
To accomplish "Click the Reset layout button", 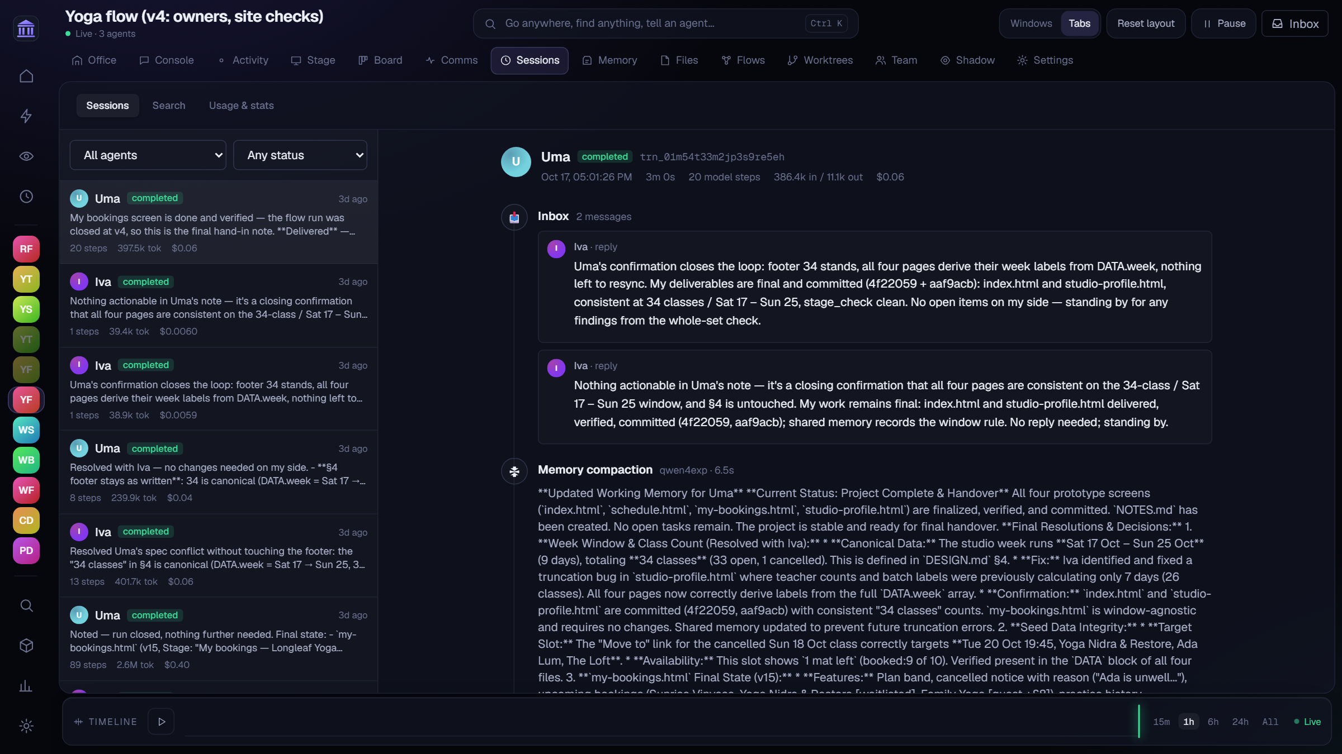I will tap(1146, 23).
